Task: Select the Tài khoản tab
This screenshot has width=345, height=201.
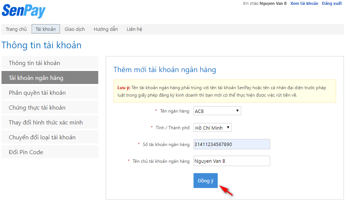Action: (x=46, y=29)
